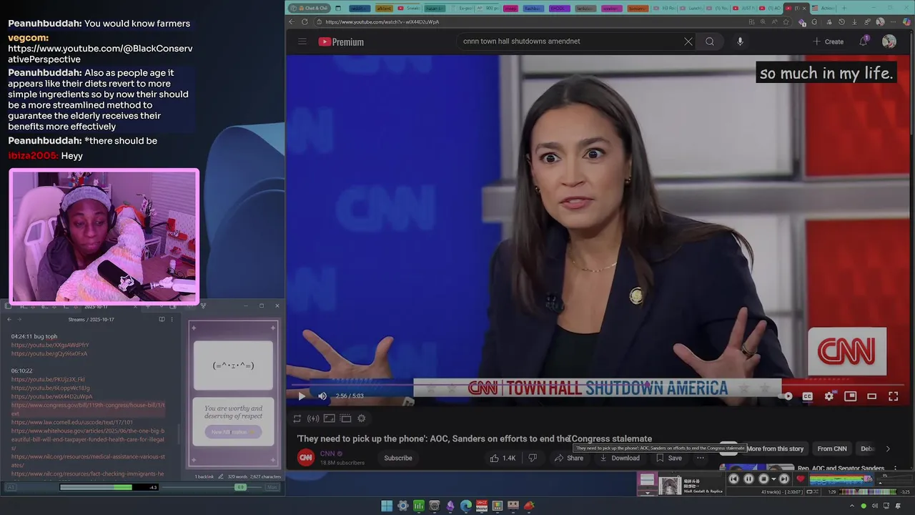The height and width of the screenshot is (515, 915).
Task: Toggle reading view book icon in notes
Action: tap(162, 319)
